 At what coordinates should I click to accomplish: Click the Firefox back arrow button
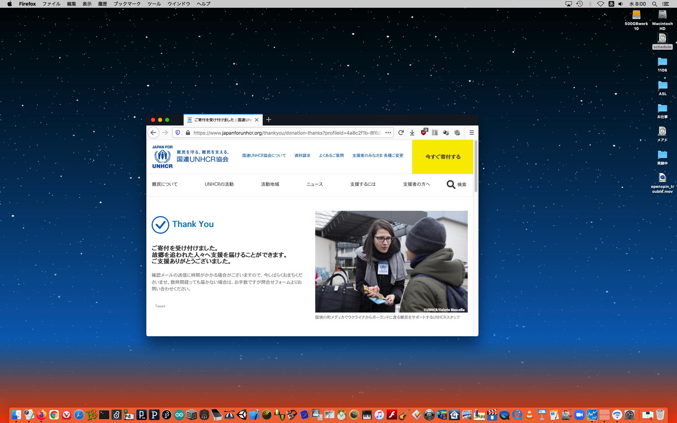[x=153, y=133]
